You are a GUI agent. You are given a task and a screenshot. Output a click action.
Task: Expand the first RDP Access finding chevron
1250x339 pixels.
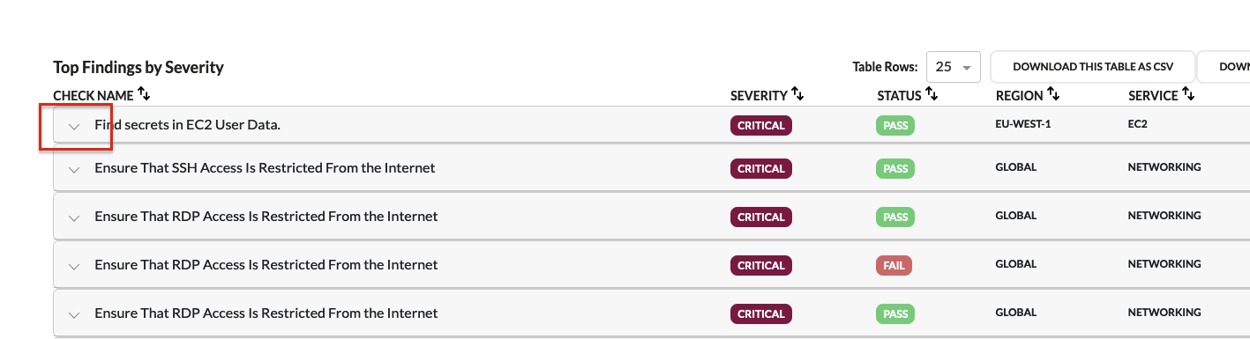[74, 217]
